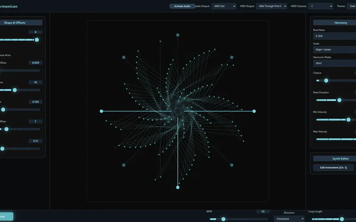The width and height of the screenshot is (356, 222).
Task: Click the Offset slider showing 0.000
Action: (20, 71)
